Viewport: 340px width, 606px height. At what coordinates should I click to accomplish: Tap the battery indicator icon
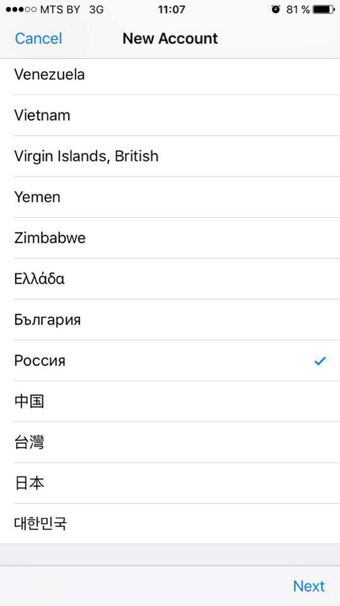(324, 9)
